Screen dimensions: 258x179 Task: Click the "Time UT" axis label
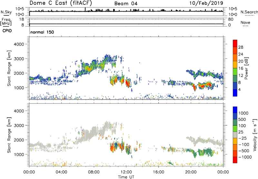click(126, 177)
